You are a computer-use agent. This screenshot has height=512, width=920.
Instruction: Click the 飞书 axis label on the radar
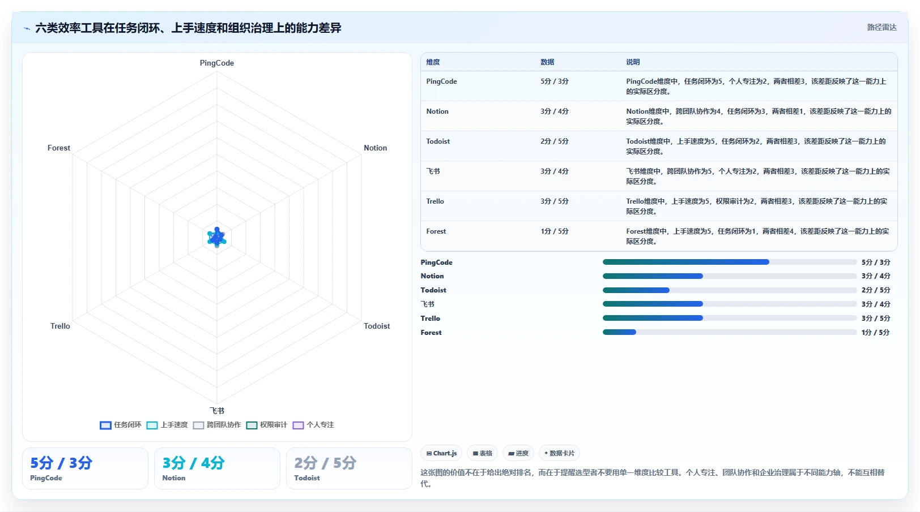(217, 411)
